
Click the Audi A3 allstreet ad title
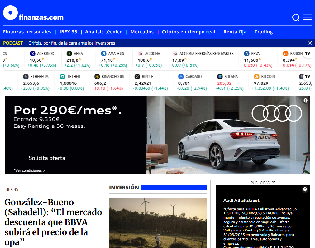[241, 200]
